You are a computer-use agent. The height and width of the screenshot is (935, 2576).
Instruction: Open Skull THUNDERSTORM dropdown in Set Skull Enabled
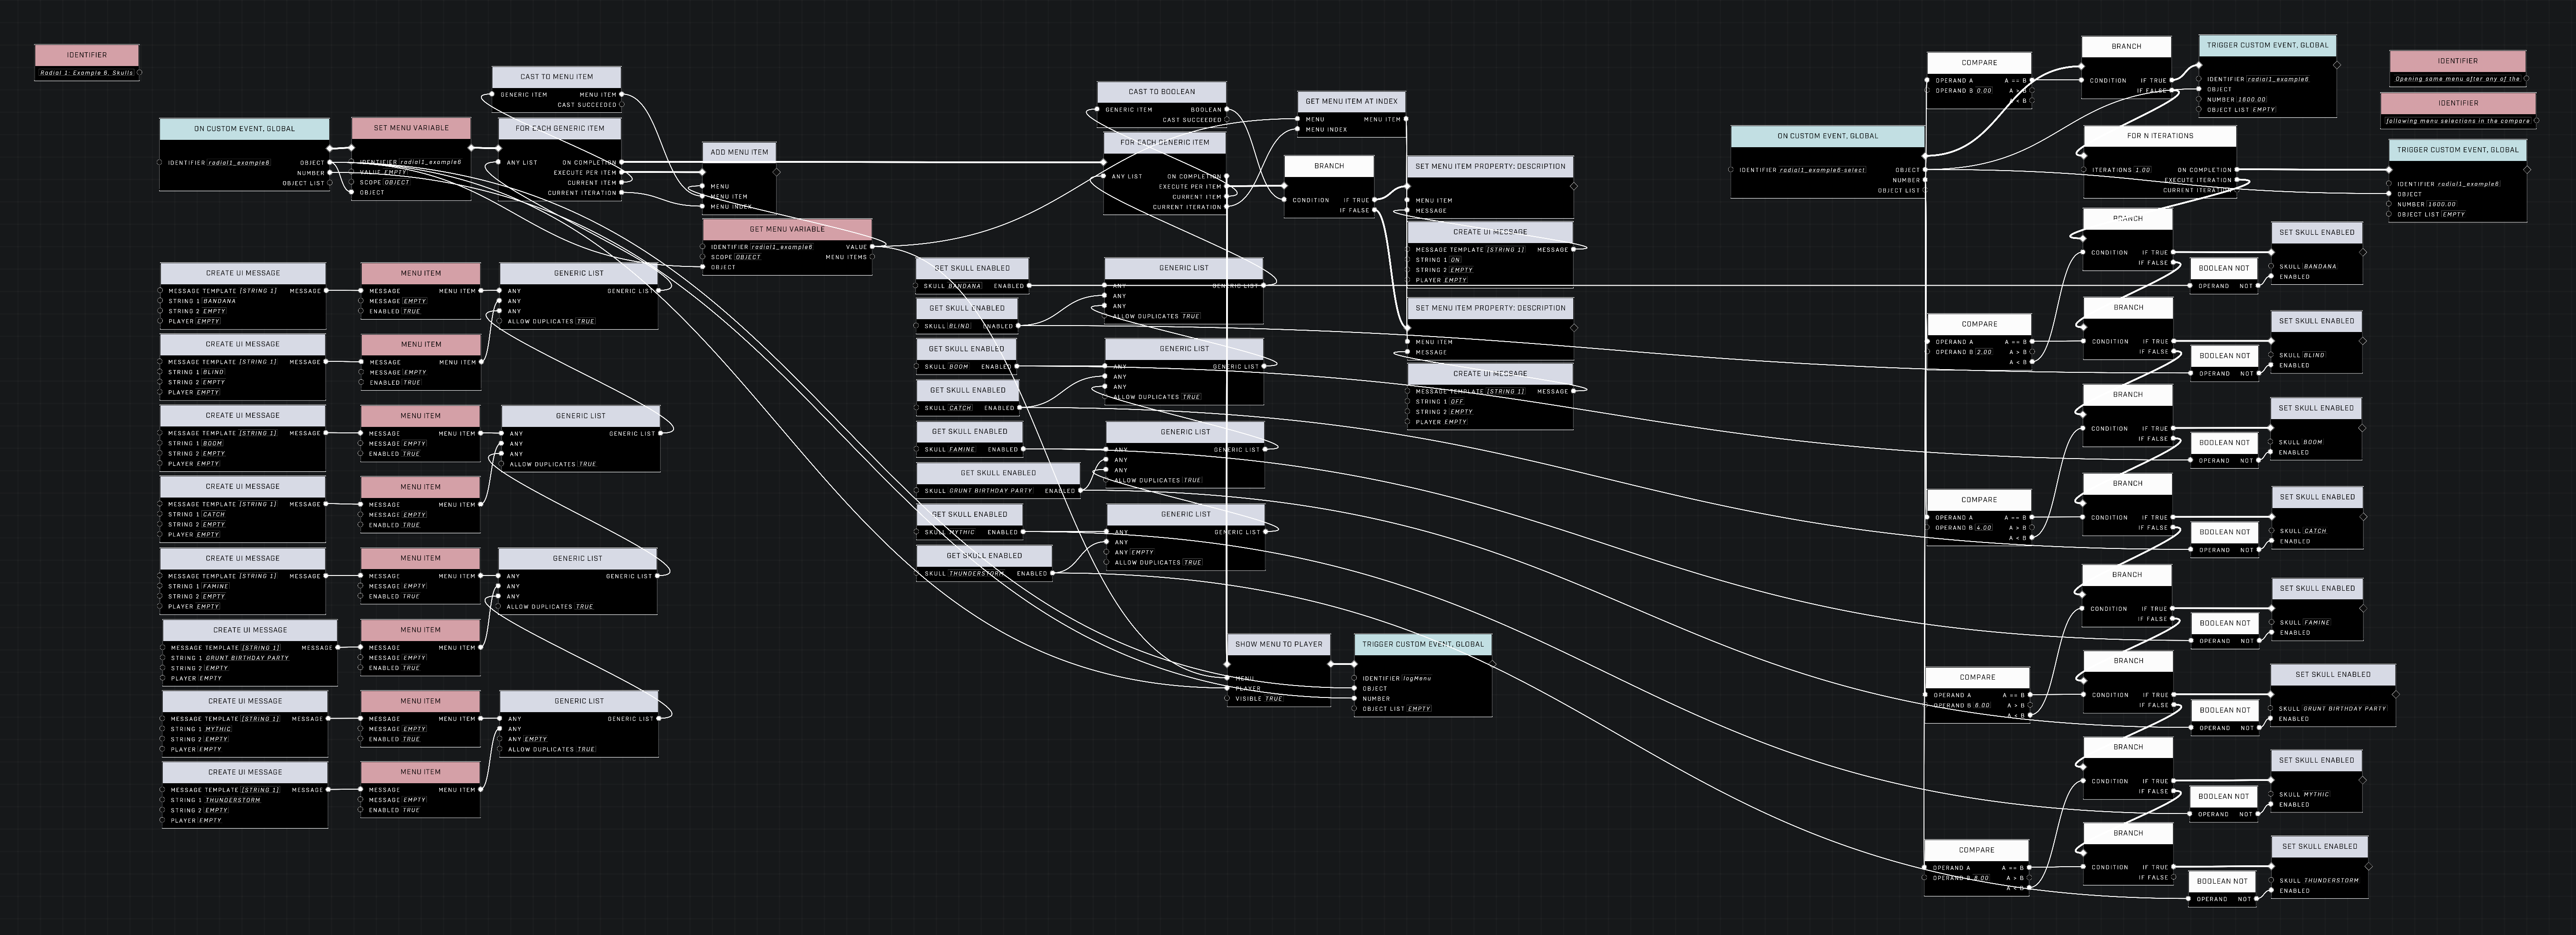point(2331,881)
